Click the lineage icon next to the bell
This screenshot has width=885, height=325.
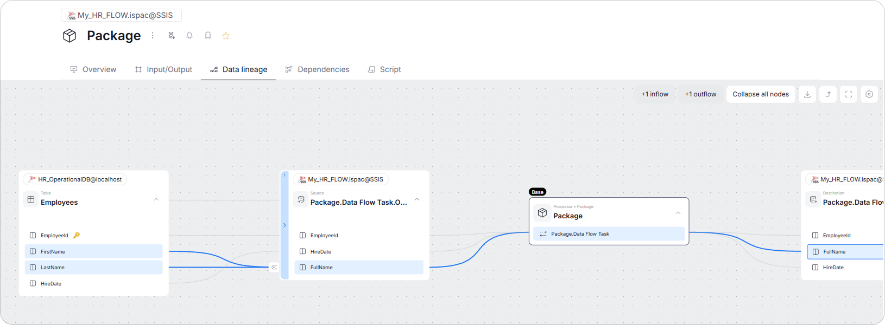[172, 35]
